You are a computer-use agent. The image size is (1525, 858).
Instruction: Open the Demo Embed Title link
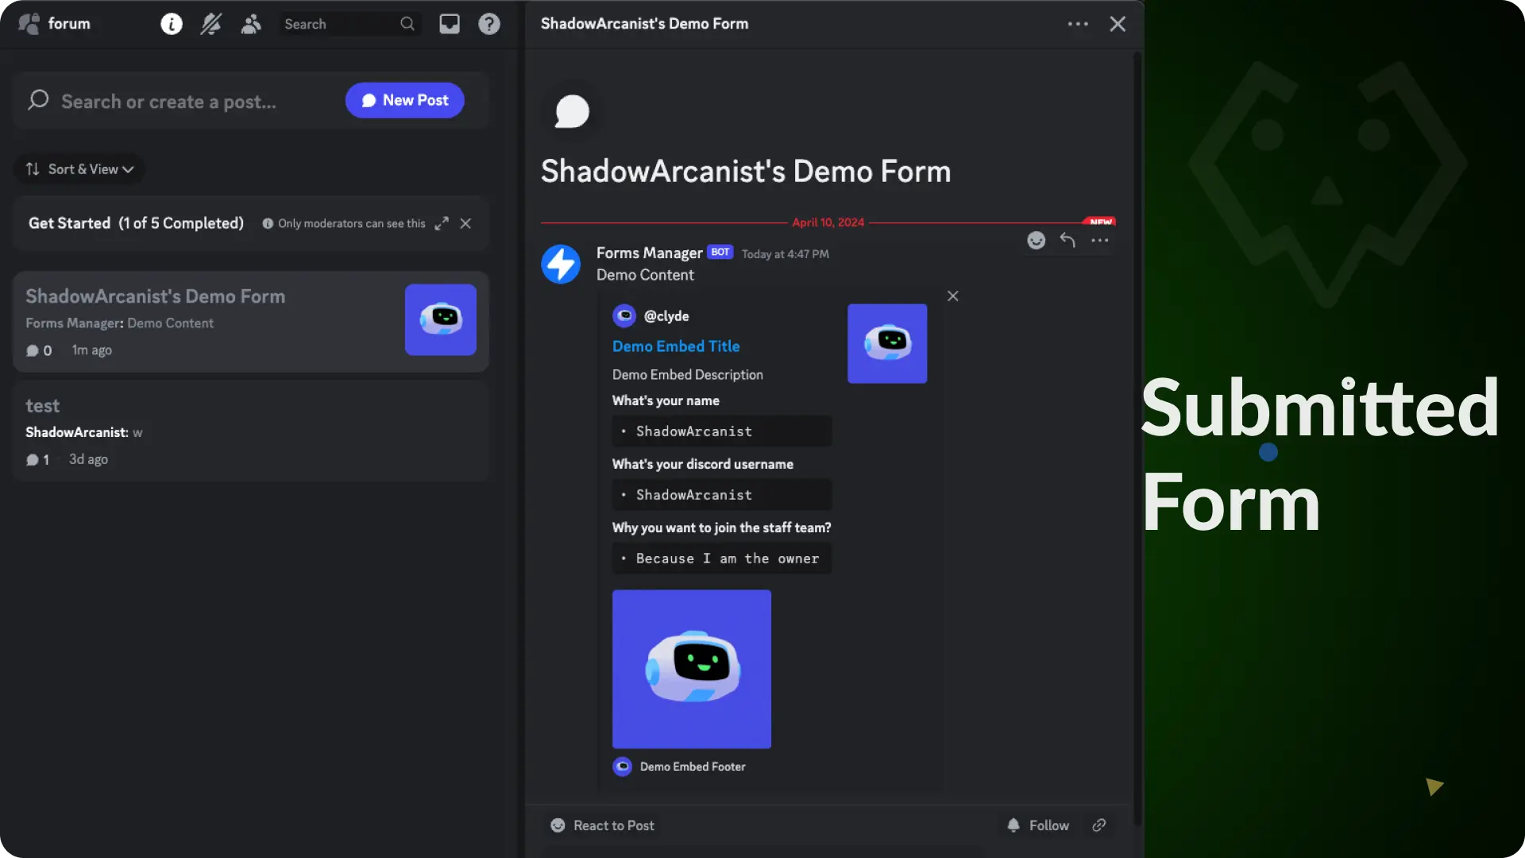[x=676, y=346]
